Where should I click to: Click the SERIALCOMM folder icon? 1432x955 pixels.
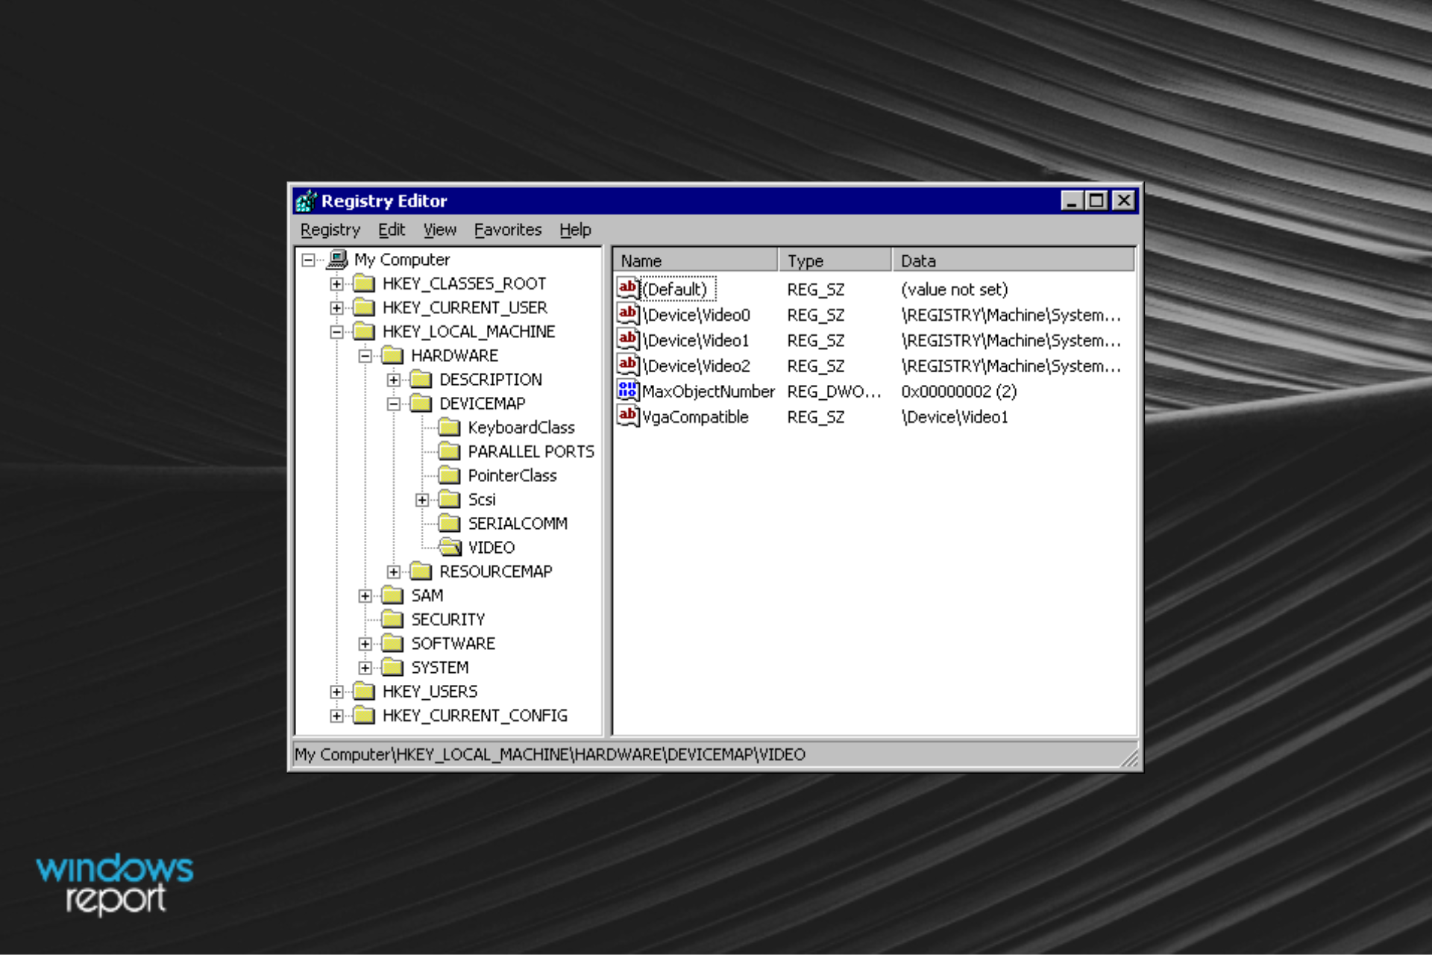pyautogui.click(x=449, y=523)
